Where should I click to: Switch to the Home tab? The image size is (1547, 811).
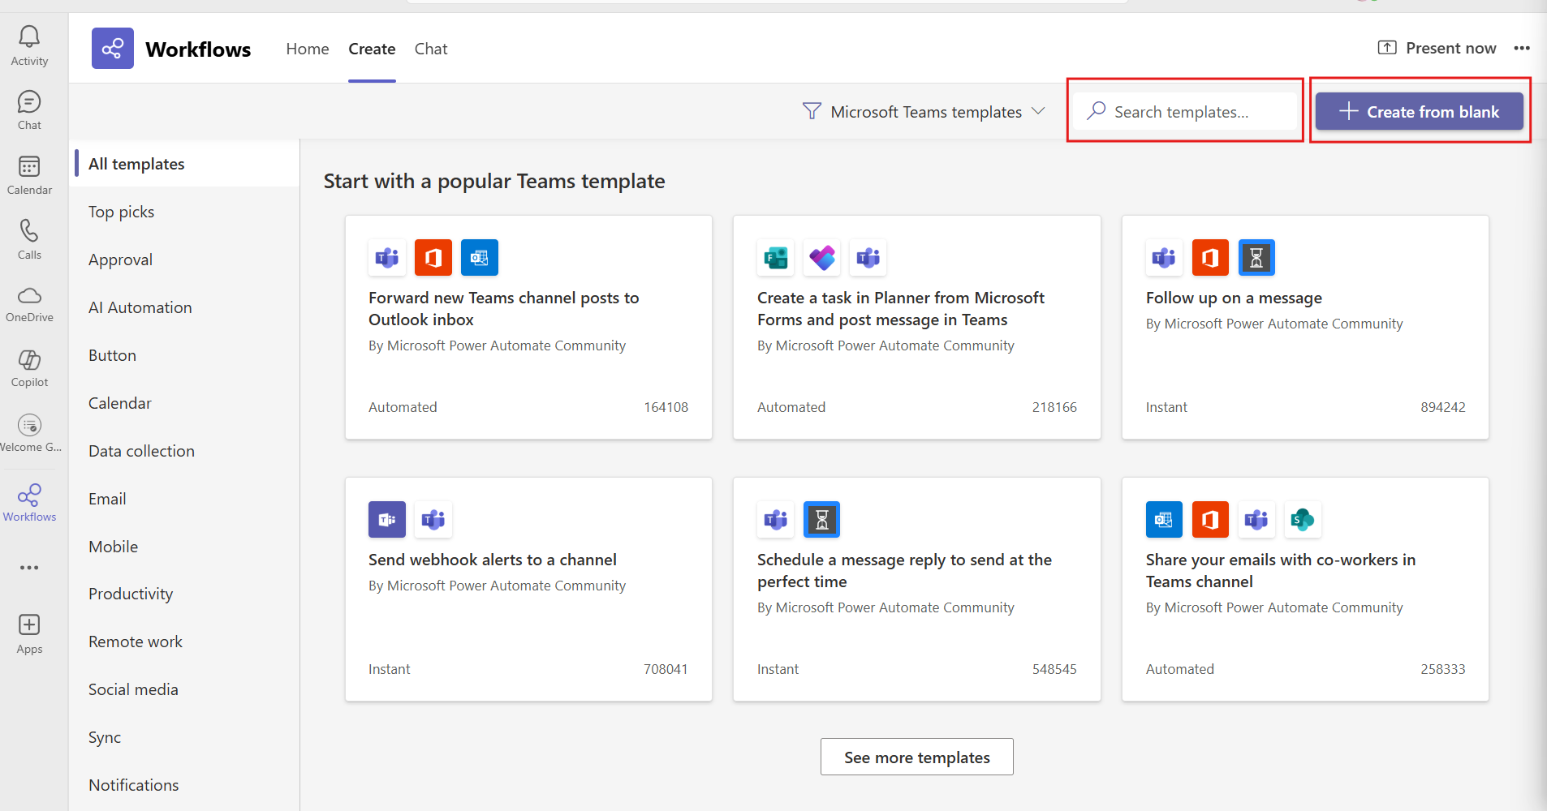click(x=308, y=49)
